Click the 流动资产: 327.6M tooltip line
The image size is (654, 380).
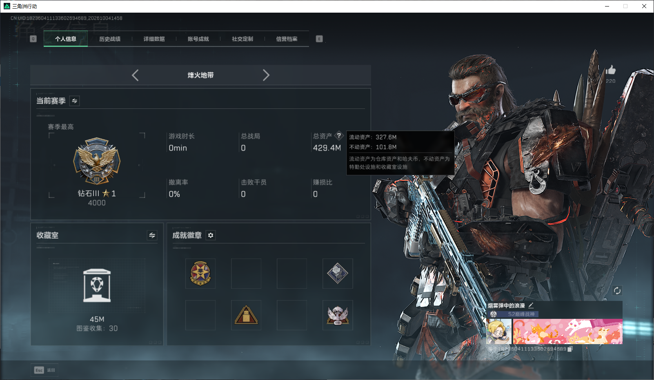[x=373, y=137]
